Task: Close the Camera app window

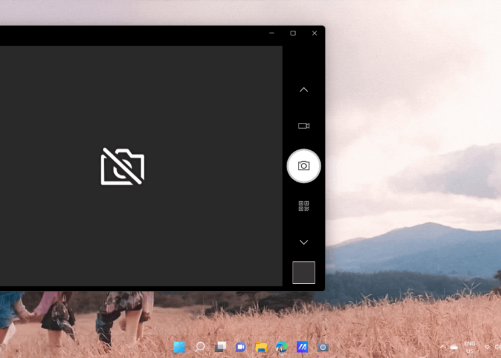Action: (x=315, y=33)
